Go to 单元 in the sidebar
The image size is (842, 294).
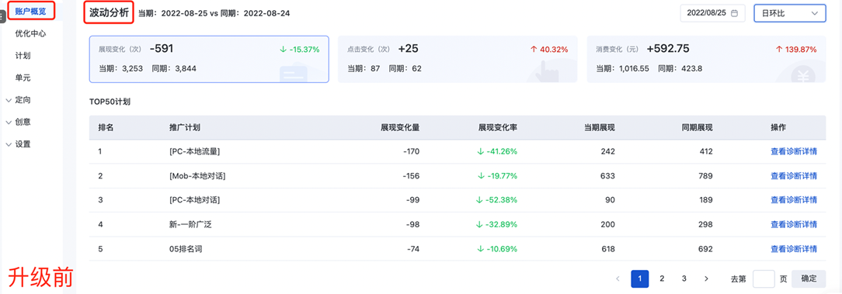(23, 78)
